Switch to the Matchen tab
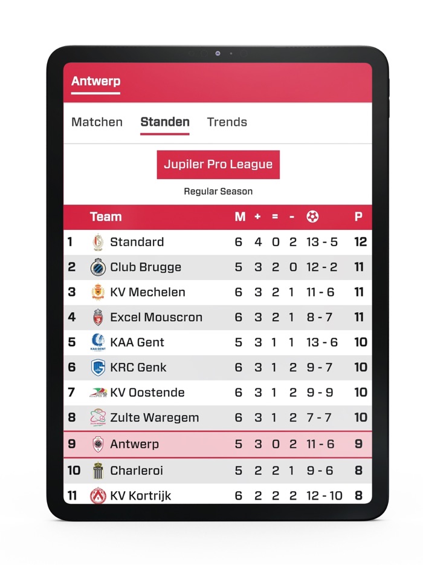The image size is (423, 565). coord(97,122)
